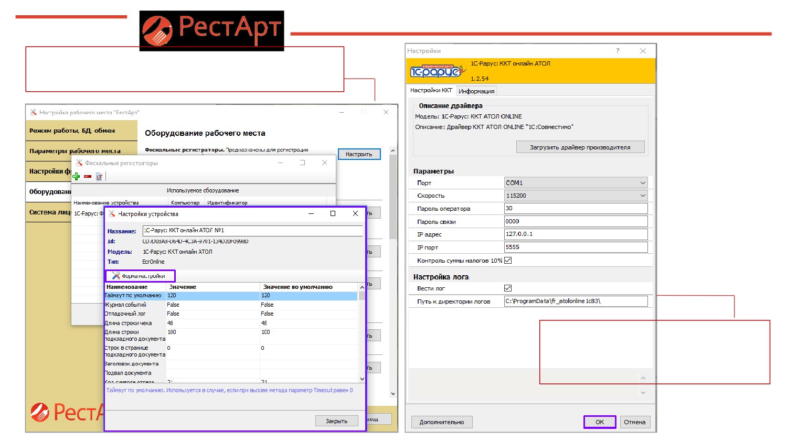Select the Настройки ф… sidebar section
Image resolution: width=787 pixels, height=442 pixels.
pyautogui.click(x=49, y=171)
